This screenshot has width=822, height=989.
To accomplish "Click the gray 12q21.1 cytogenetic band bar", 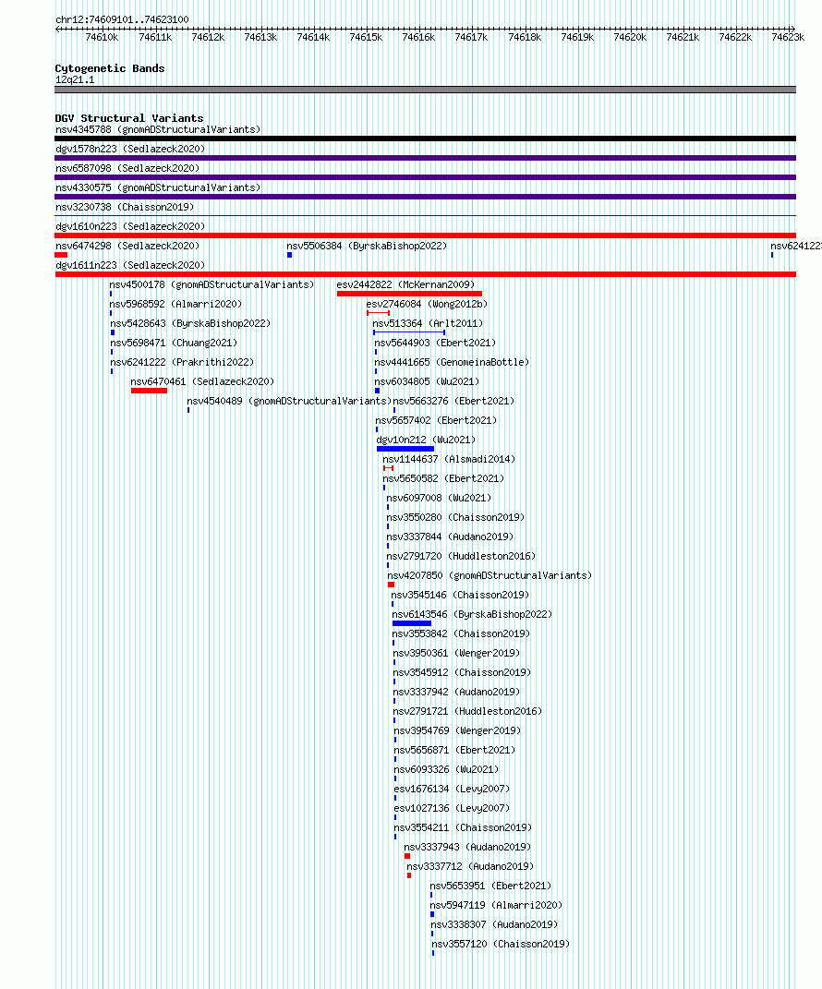I will point(425,90).
